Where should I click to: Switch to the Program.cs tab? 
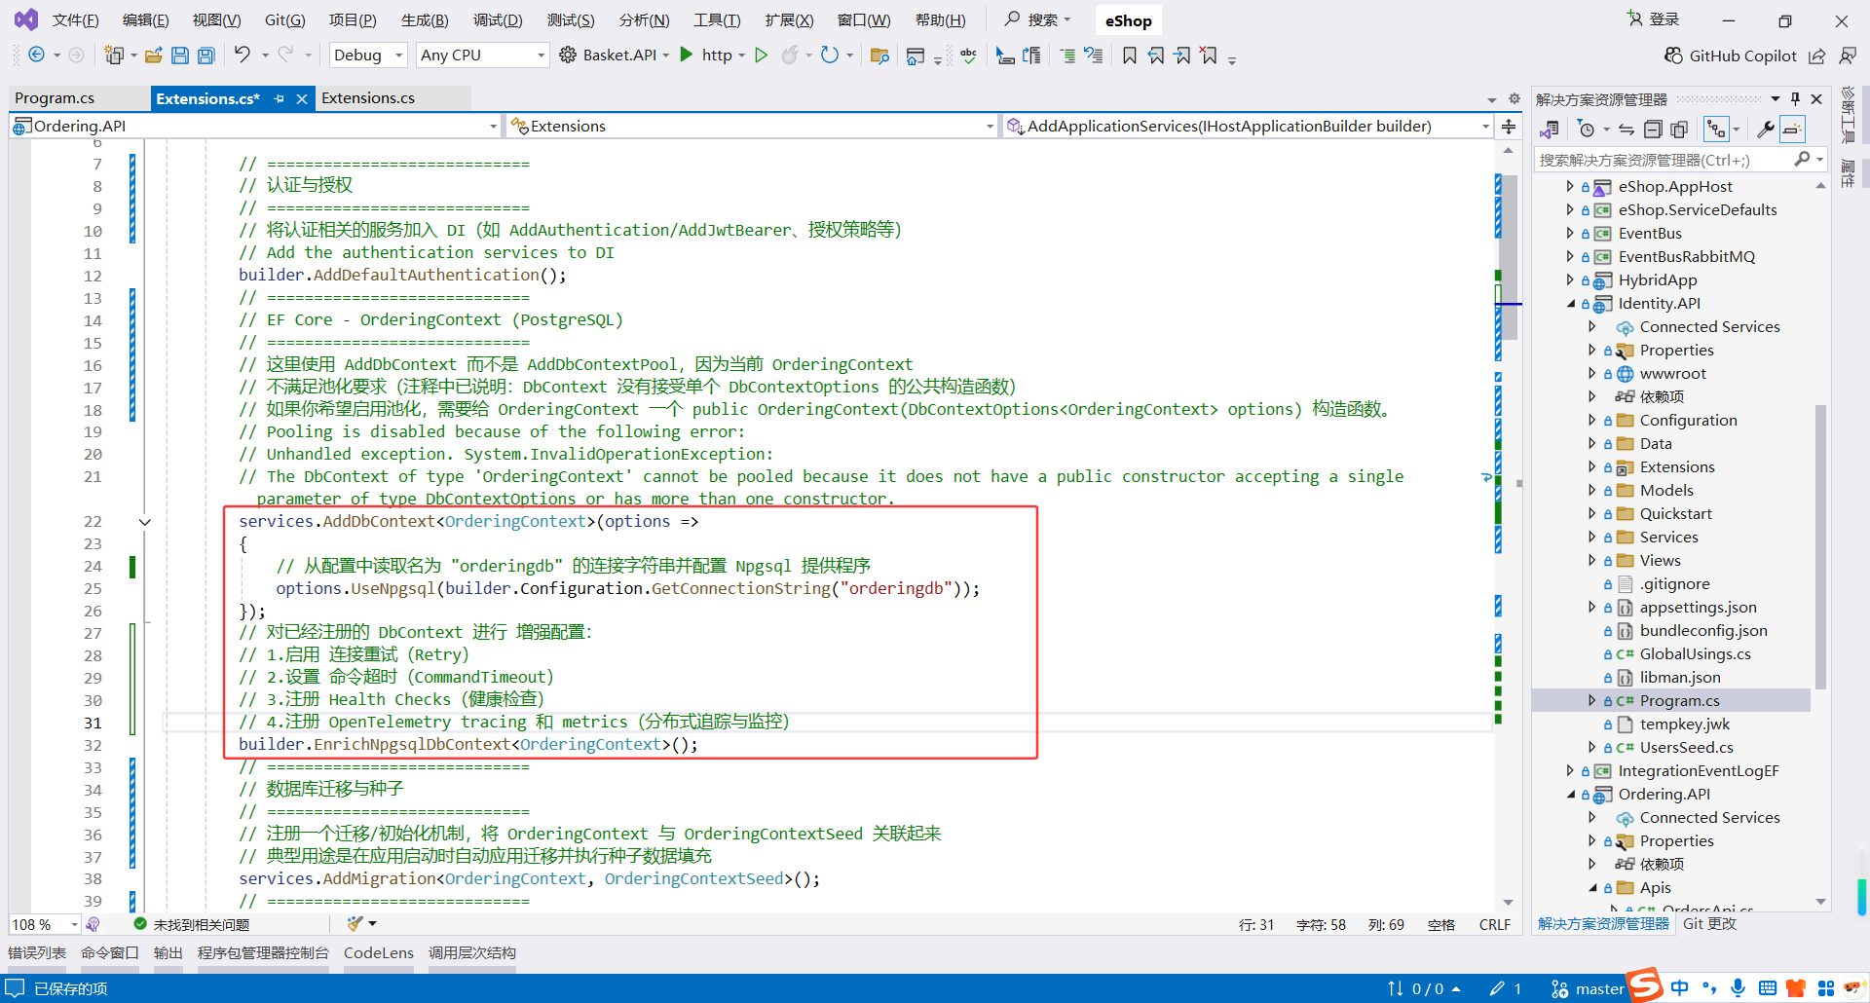54,97
